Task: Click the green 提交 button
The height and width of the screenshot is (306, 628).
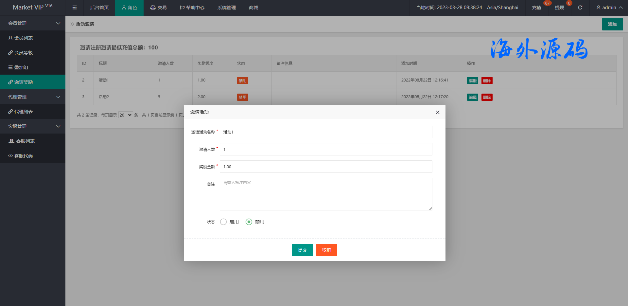Action: [302, 250]
